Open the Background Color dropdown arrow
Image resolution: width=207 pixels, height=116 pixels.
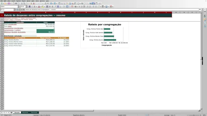[44, 6]
